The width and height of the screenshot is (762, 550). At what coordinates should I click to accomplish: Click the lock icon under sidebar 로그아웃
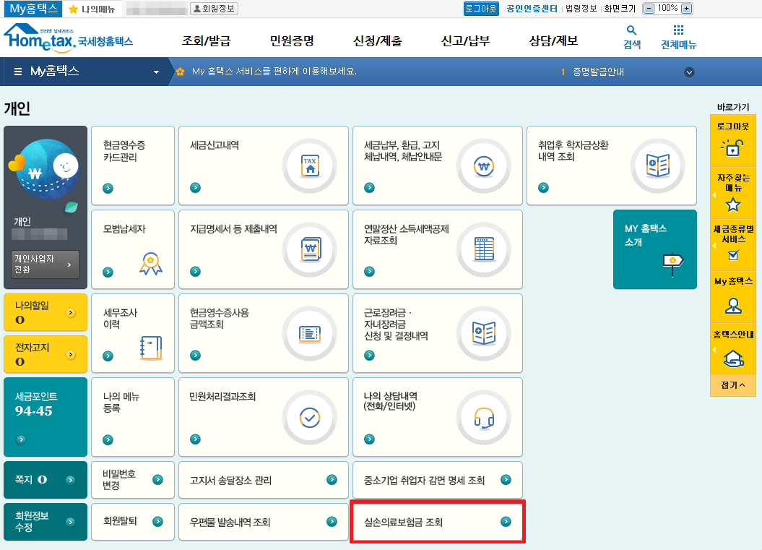tap(732, 147)
